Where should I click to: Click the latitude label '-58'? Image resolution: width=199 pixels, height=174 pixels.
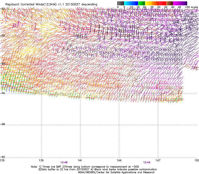2,124
